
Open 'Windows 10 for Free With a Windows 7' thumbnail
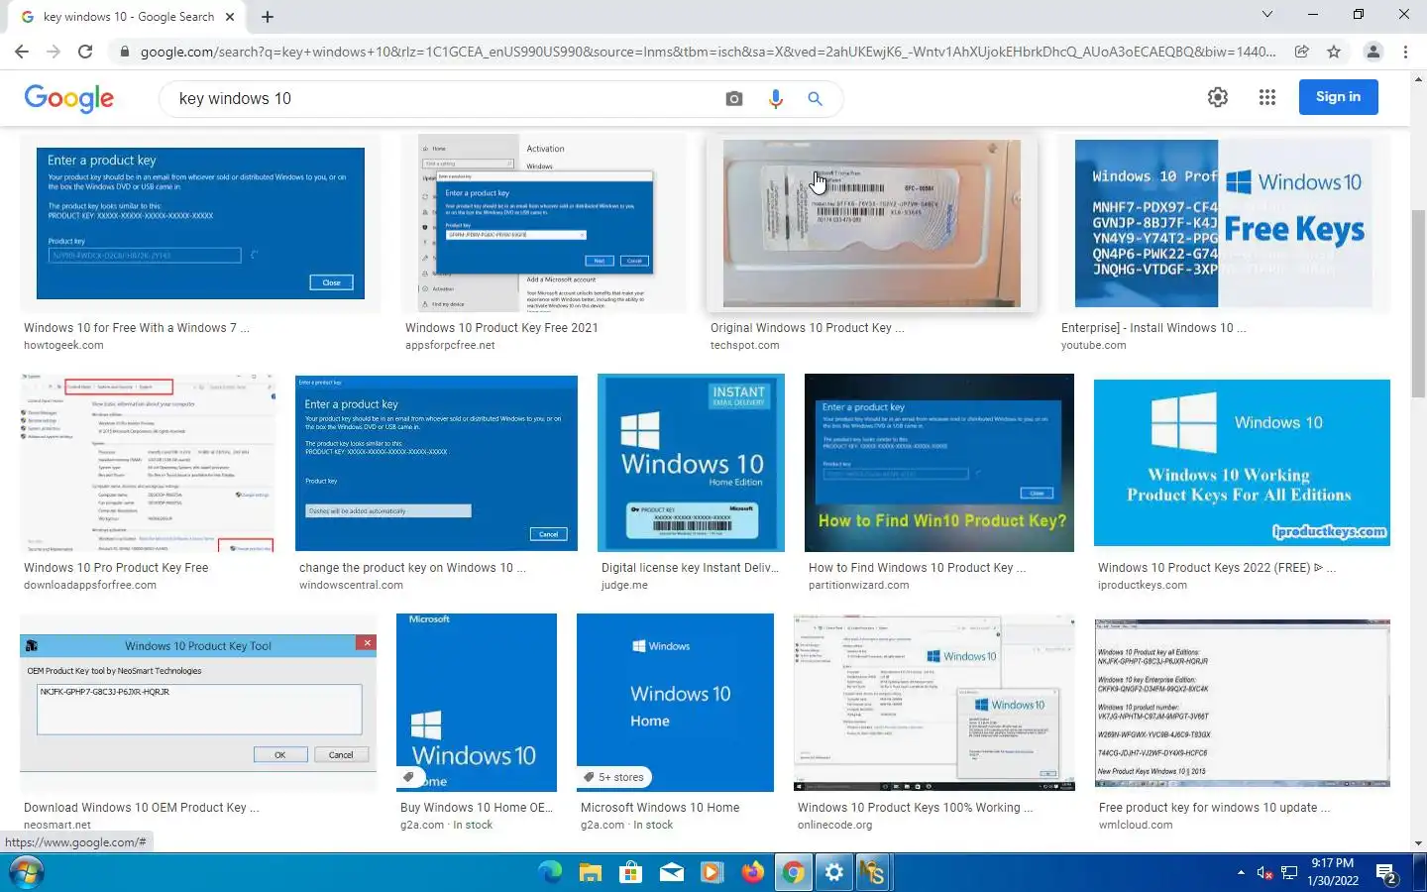tap(200, 223)
